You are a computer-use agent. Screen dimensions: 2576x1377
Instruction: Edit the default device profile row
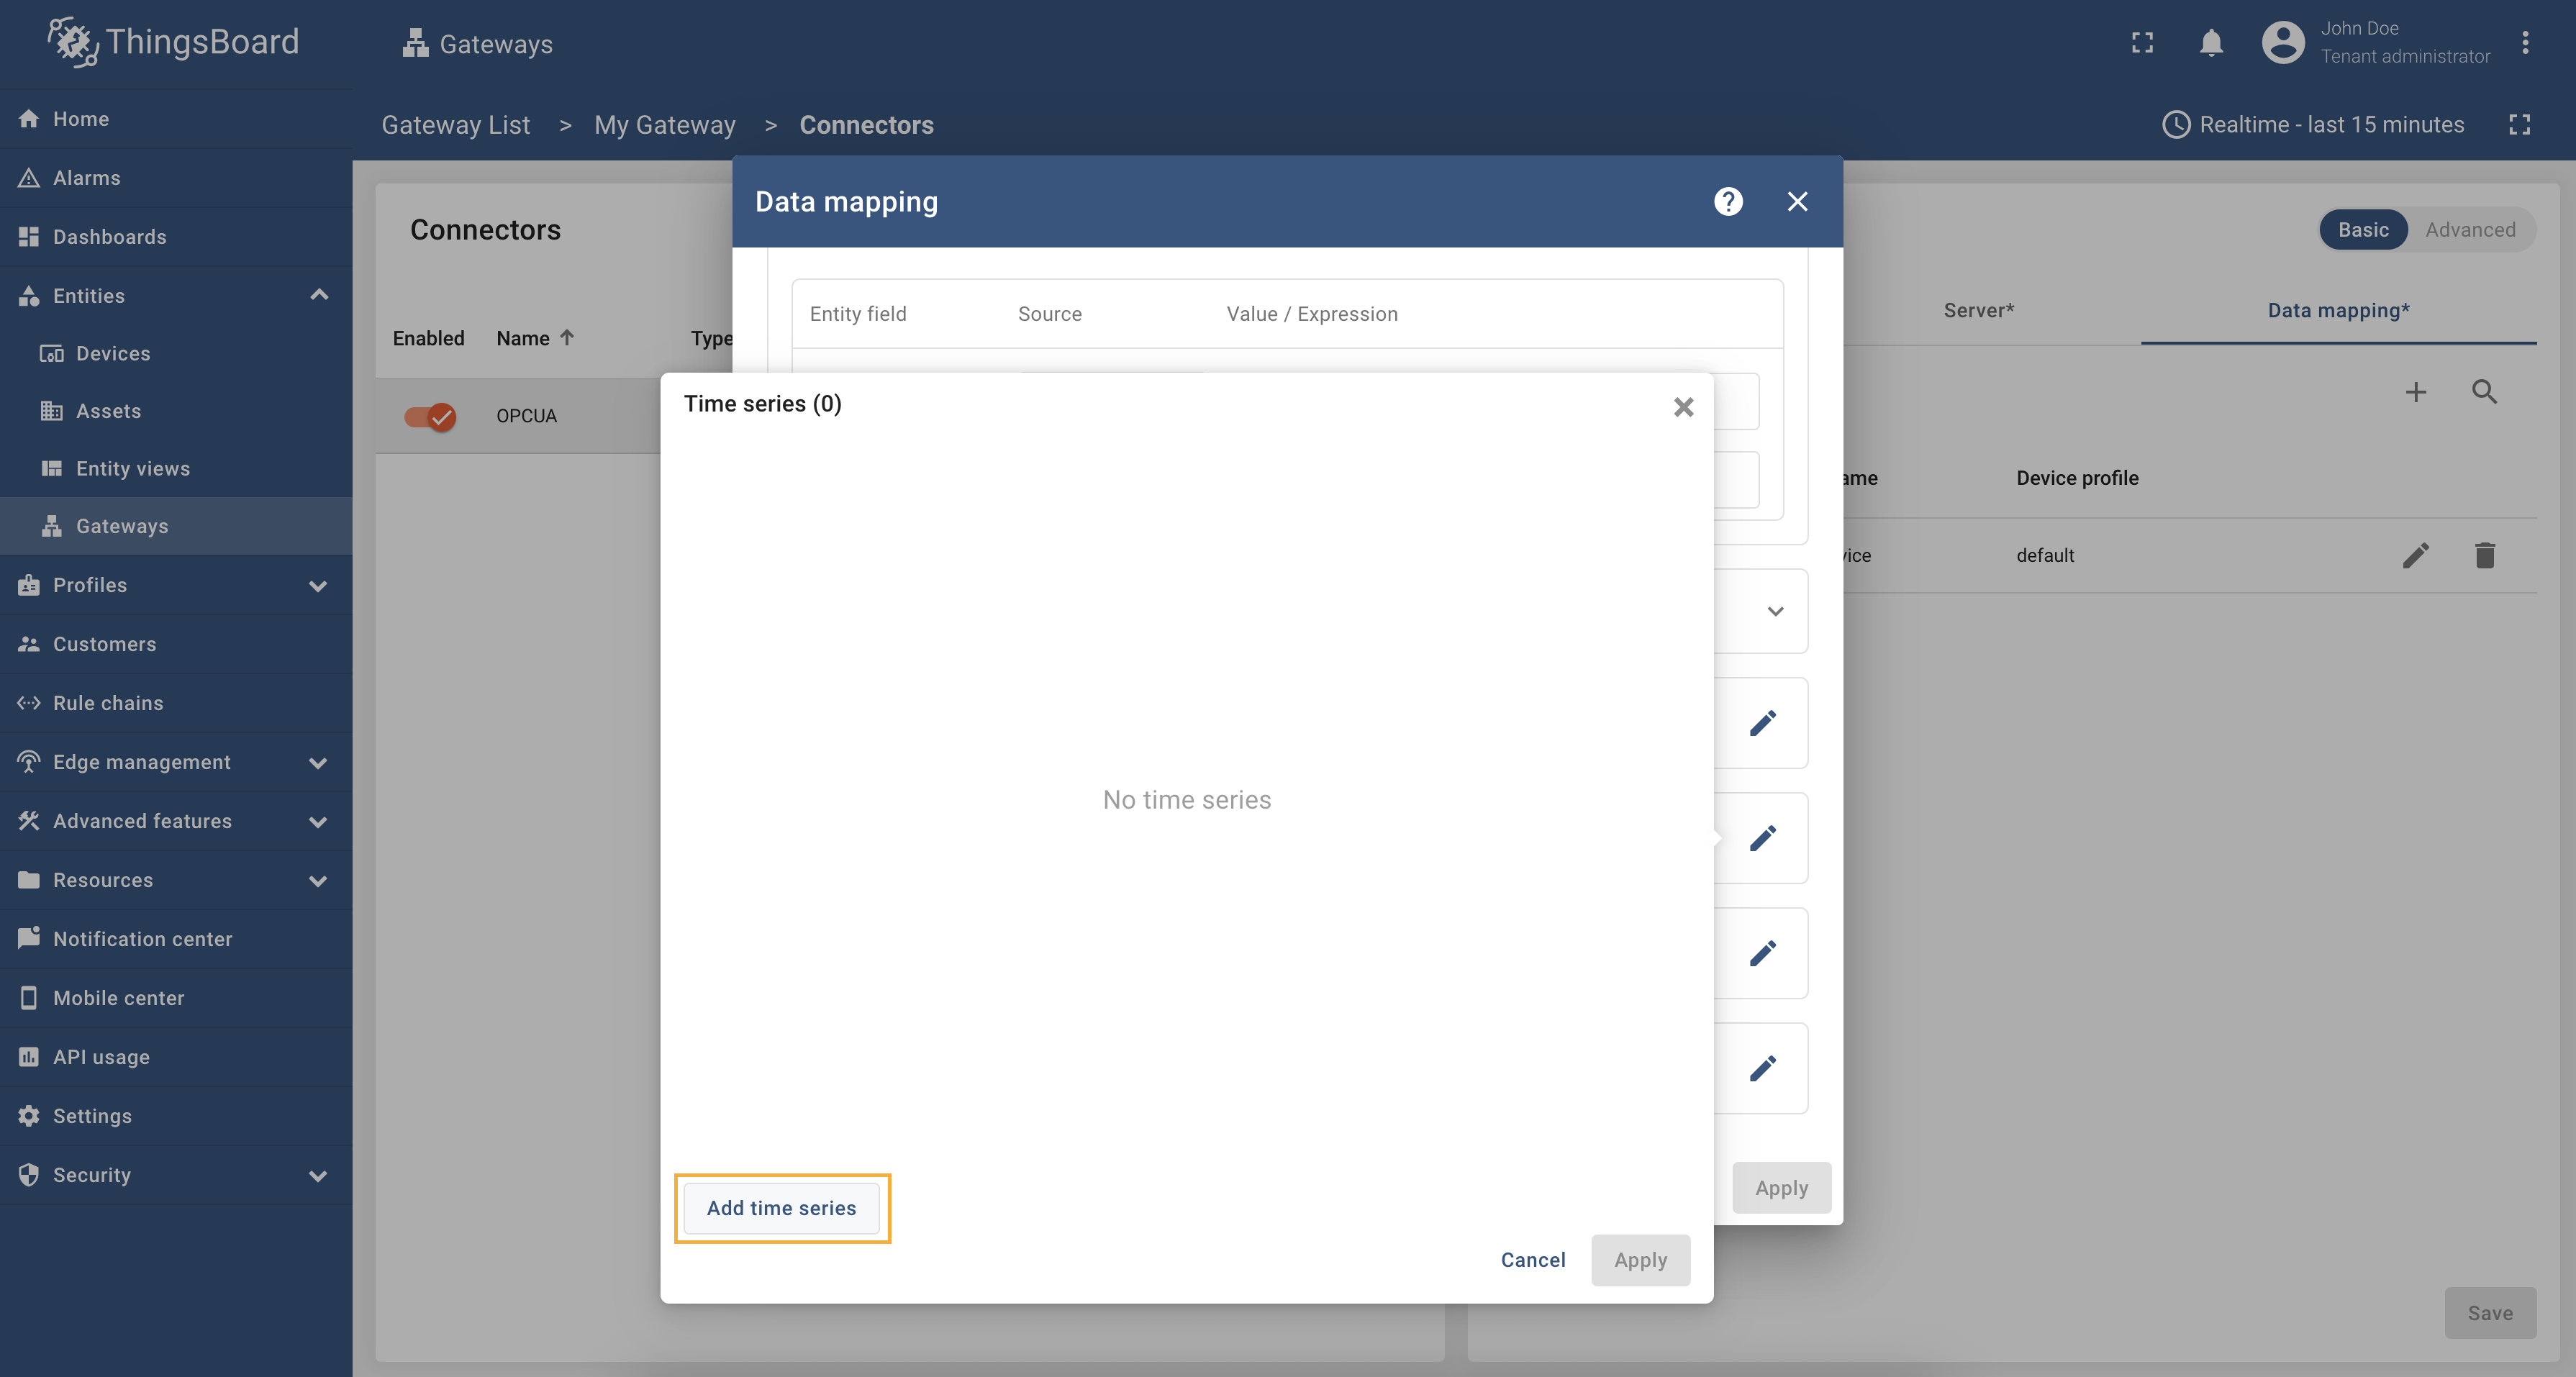pos(2415,555)
